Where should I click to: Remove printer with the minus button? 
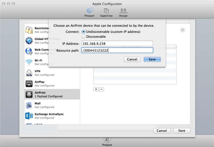click(101, 89)
